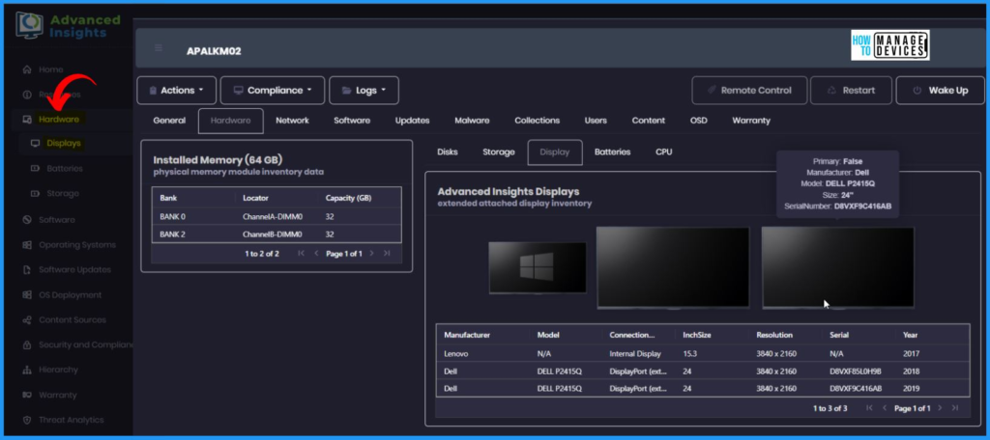This screenshot has width=990, height=440.
Task: Switch to the Content tab
Action: [649, 121]
